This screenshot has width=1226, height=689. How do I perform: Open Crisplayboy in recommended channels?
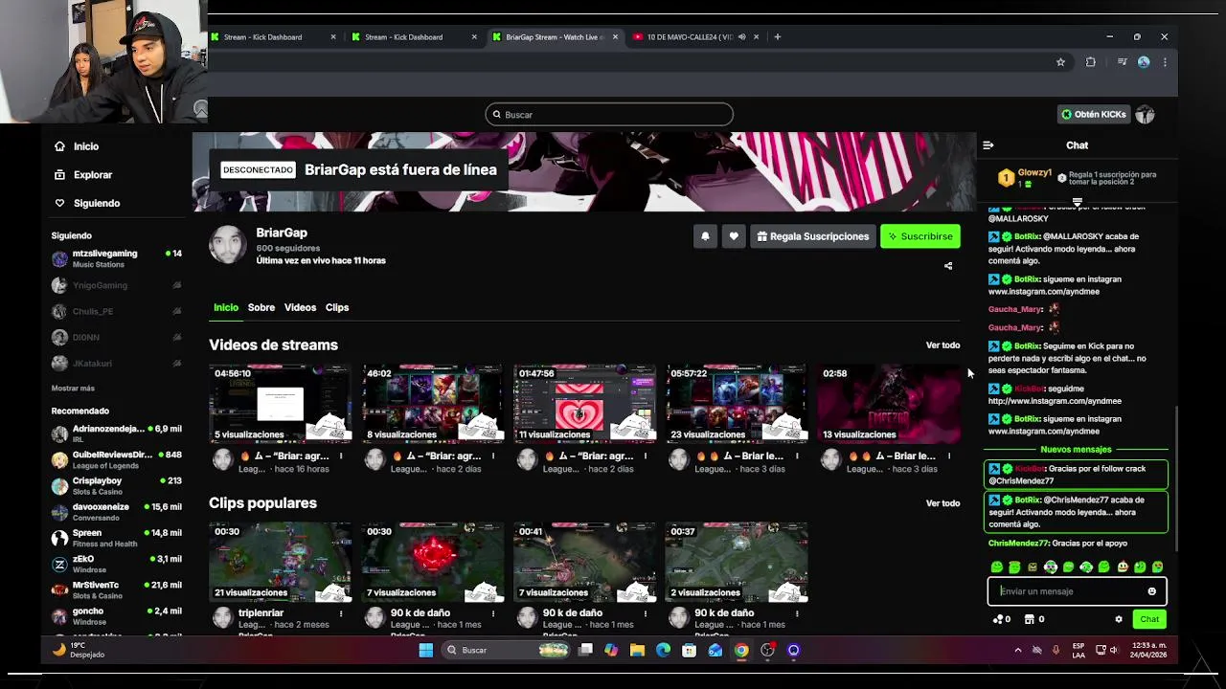click(x=117, y=485)
